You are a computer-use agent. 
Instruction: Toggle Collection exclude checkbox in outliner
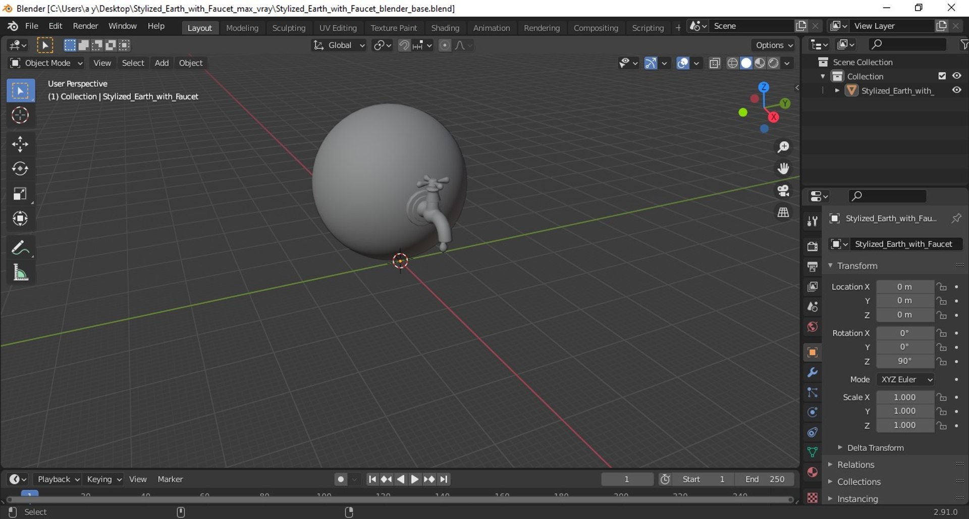(942, 76)
